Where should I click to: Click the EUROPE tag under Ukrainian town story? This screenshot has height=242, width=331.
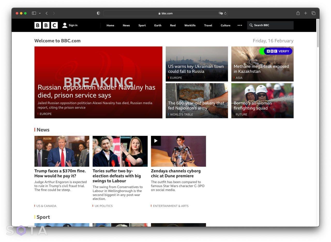point(176,78)
